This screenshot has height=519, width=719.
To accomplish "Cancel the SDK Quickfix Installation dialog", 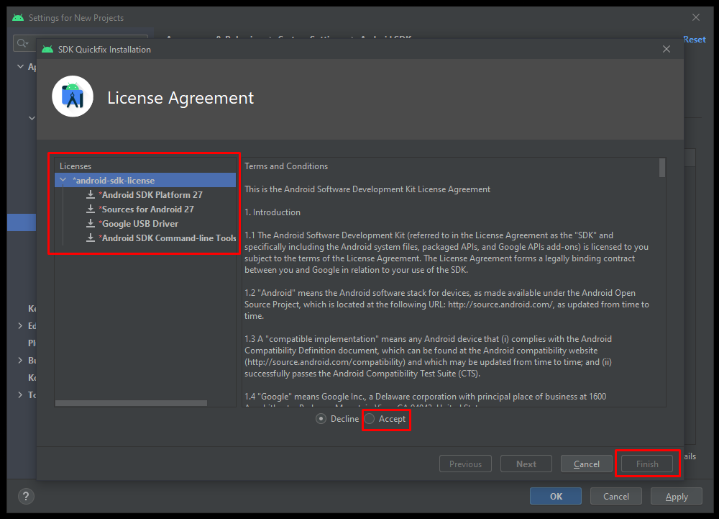I will pos(587,464).
